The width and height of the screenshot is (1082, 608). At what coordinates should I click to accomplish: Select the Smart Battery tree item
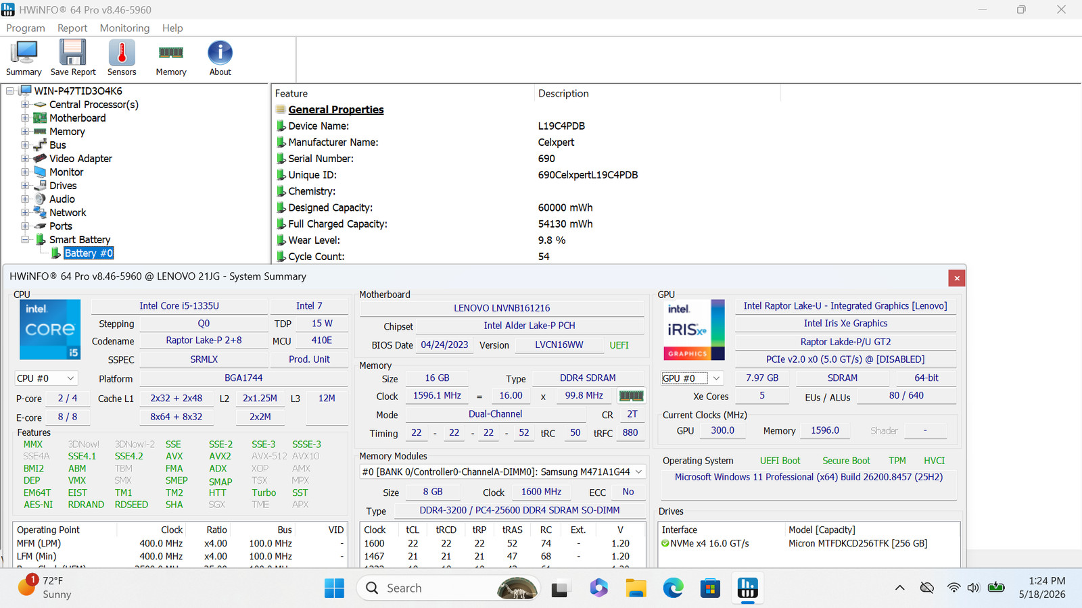coord(80,240)
